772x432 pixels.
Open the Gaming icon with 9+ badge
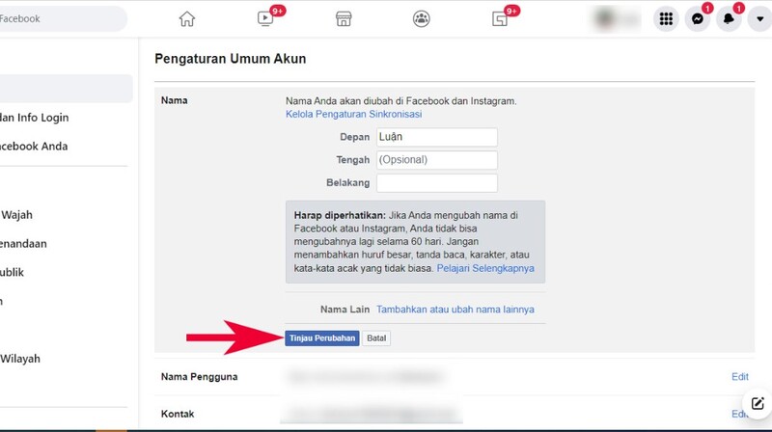pyautogui.click(x=500, y=18)
